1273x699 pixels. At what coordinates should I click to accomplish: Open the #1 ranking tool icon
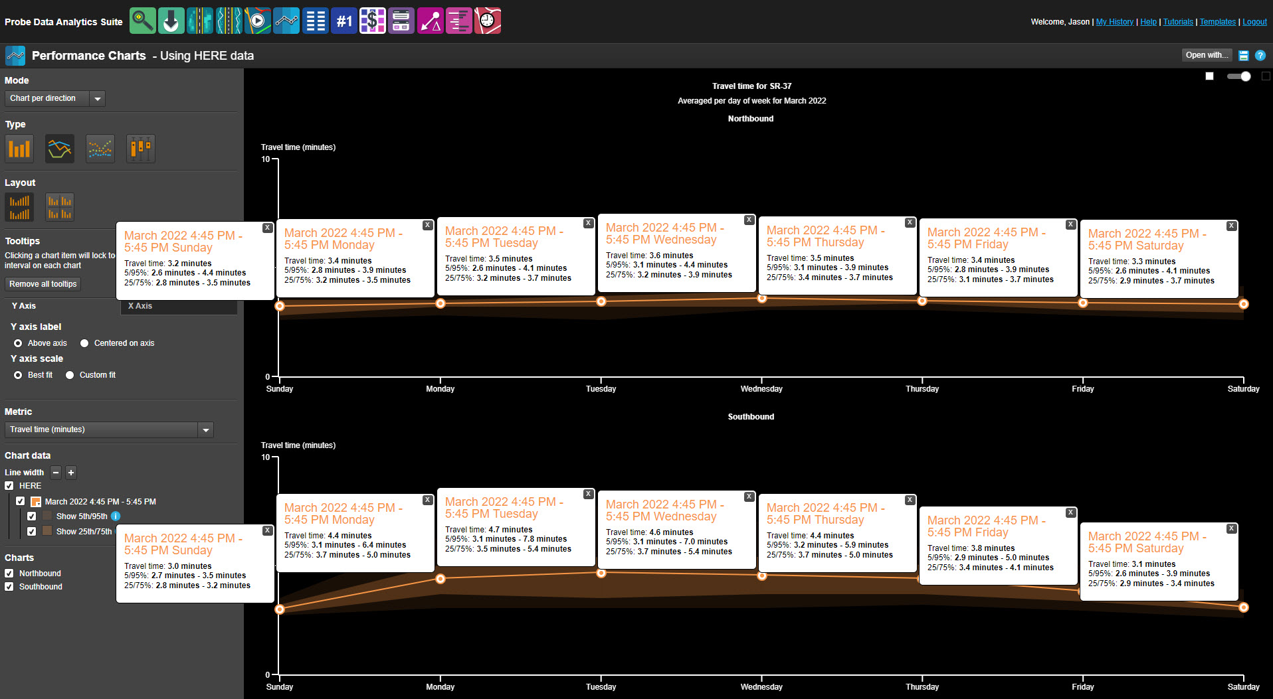tap(344, 21)
